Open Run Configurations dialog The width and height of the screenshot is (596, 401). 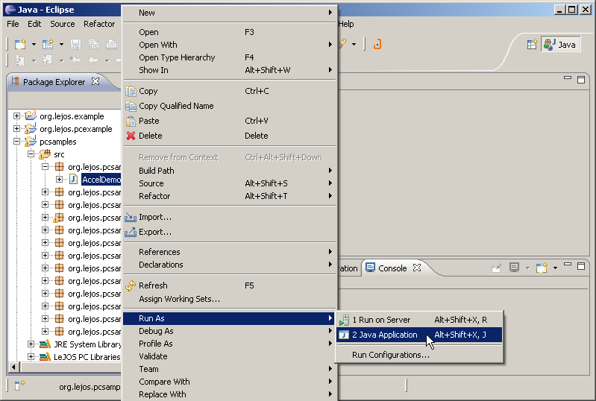tap(391, 355)
